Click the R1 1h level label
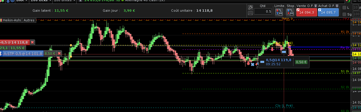Viewport: 361px width, 112px height. click(x=345, y=32)
